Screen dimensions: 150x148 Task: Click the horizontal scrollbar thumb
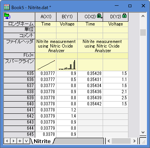pyautogui.click(x=121, y=141)
